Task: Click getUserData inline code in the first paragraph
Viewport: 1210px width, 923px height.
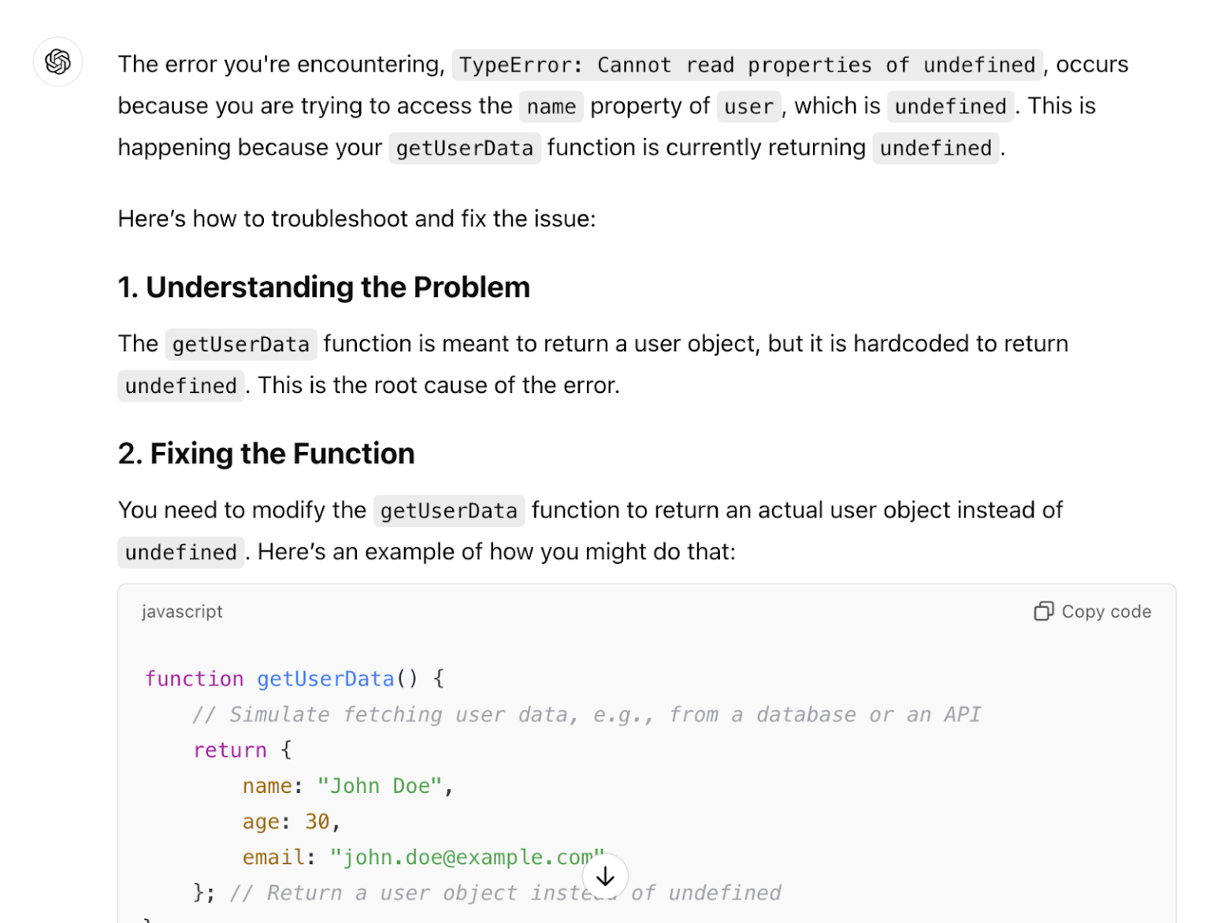Action: point(465,148)
